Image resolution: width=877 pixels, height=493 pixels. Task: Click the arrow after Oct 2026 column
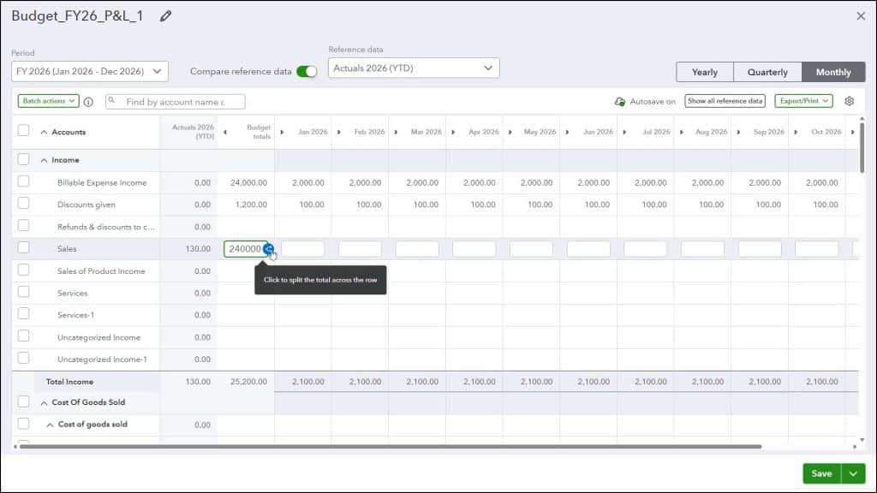pyautogui.click(x=852, y=133)
